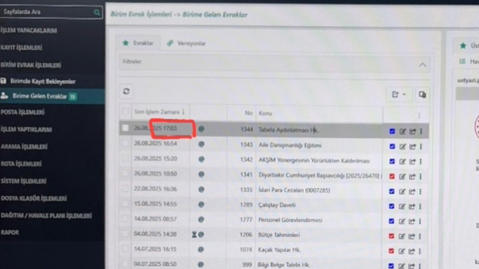The height and width of the screenshot is (269, 479).
Task: Open kebab menu for Aile Danışmanlığı Eğitimi row
Action: pyautogui.click(x=421, y=147)
